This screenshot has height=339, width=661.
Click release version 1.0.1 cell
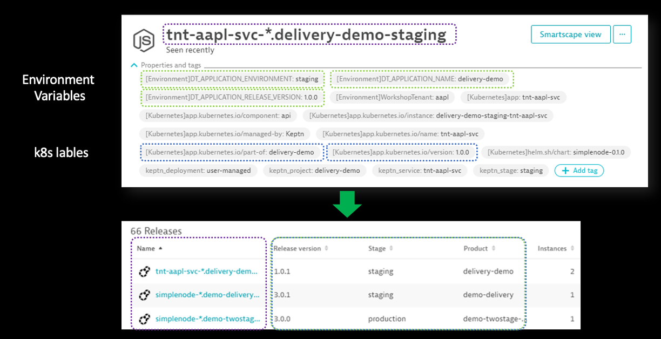[x=282, y=272]
